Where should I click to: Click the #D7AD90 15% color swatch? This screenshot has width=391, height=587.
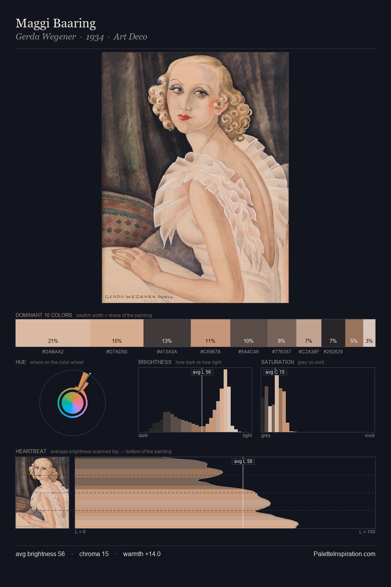(x=117, y=333)
